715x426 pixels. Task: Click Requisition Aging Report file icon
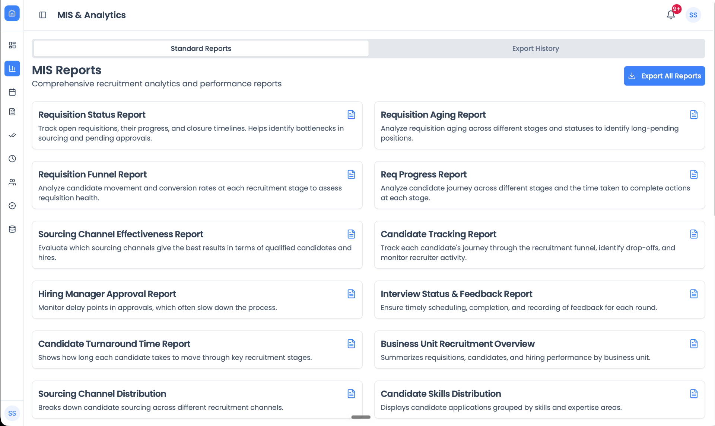(694, 115)
